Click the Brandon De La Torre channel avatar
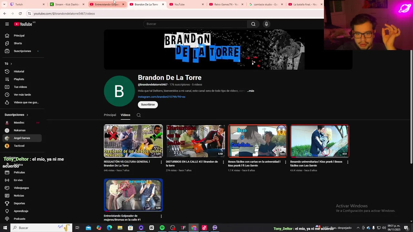Viewport: 413px width, 232px height. point(119,91)
